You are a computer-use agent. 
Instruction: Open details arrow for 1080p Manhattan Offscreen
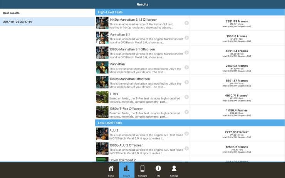pos(186,82)
